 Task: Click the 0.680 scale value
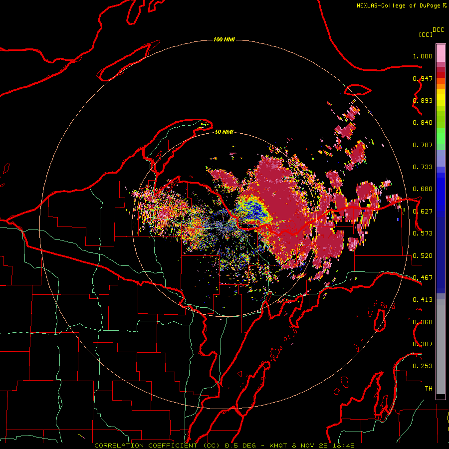423,189
